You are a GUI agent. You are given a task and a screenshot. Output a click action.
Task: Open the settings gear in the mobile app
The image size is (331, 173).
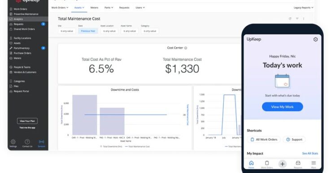pos(315,39)
